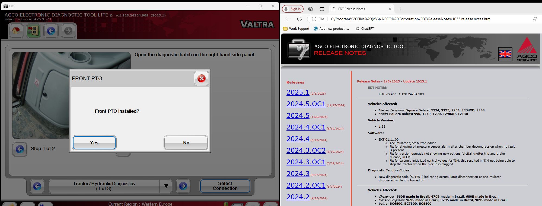This screenshot has height=206, width=542.
Task: Click the EXT 01.11.00 software entry
Action: coord(389,139)
